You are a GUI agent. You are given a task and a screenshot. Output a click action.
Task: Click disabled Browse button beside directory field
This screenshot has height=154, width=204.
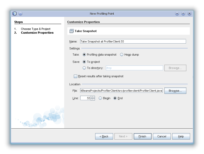(x=175, y=68)
